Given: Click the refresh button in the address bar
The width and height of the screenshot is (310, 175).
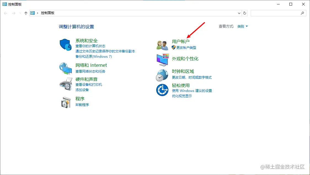Looking at the screenshot, I should tap(245, 13).
